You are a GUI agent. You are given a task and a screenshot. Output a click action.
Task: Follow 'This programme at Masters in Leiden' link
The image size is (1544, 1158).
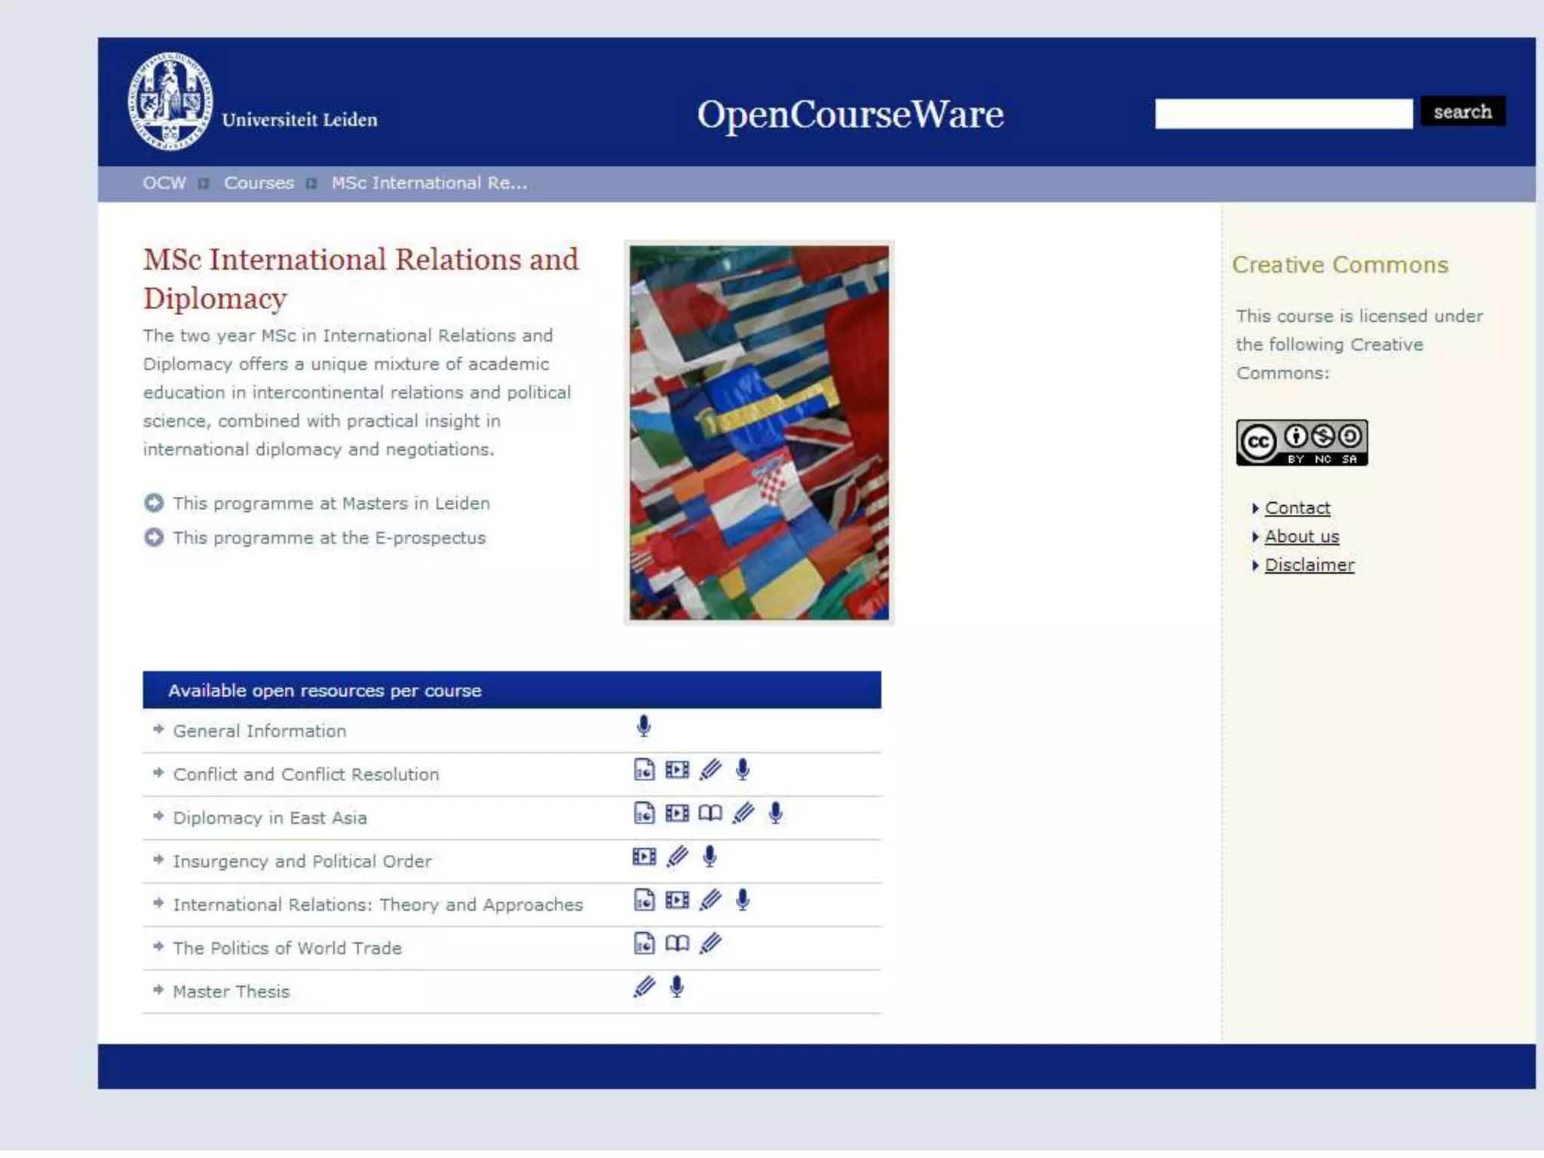331,504
